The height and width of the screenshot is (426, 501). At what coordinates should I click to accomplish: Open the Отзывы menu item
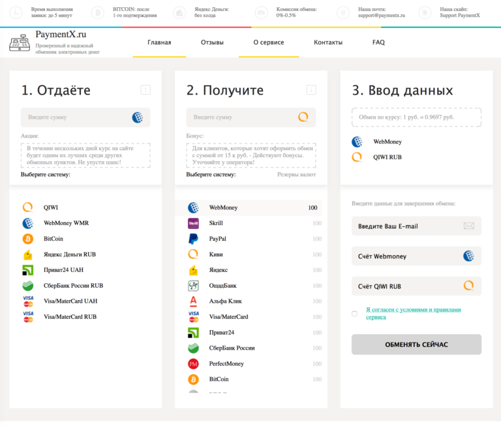[x=212, y=42]
